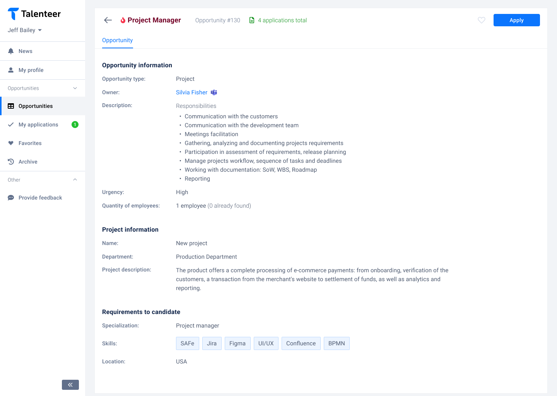Switch to the Opportunity tab
The width and height of the screenshot is (557, 396).
coord(117,40)
